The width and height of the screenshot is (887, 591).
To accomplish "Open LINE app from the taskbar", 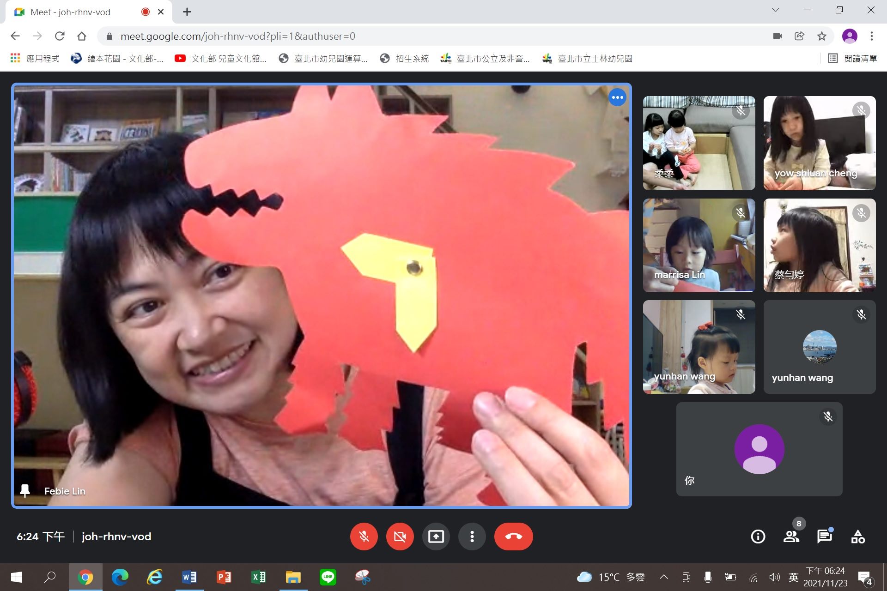I will click(328, 577).
